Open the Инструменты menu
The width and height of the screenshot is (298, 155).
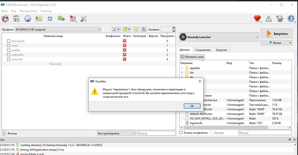pos(28,11)
